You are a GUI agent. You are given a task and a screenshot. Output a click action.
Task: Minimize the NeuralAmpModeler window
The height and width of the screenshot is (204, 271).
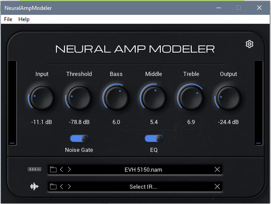point(219,8)
